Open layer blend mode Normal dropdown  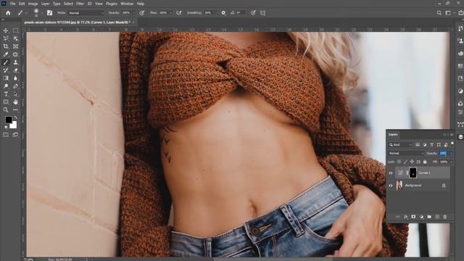click(406, 153)
